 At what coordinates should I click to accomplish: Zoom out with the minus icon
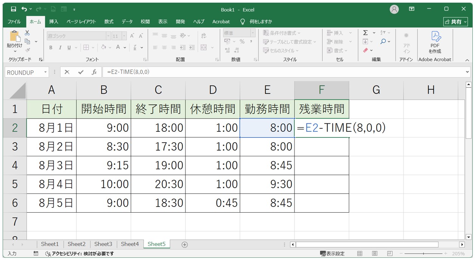[x=401, y=254]
